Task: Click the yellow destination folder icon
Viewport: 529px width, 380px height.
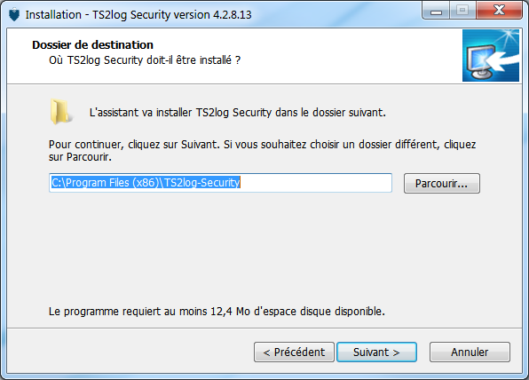Action: point(60,112)
